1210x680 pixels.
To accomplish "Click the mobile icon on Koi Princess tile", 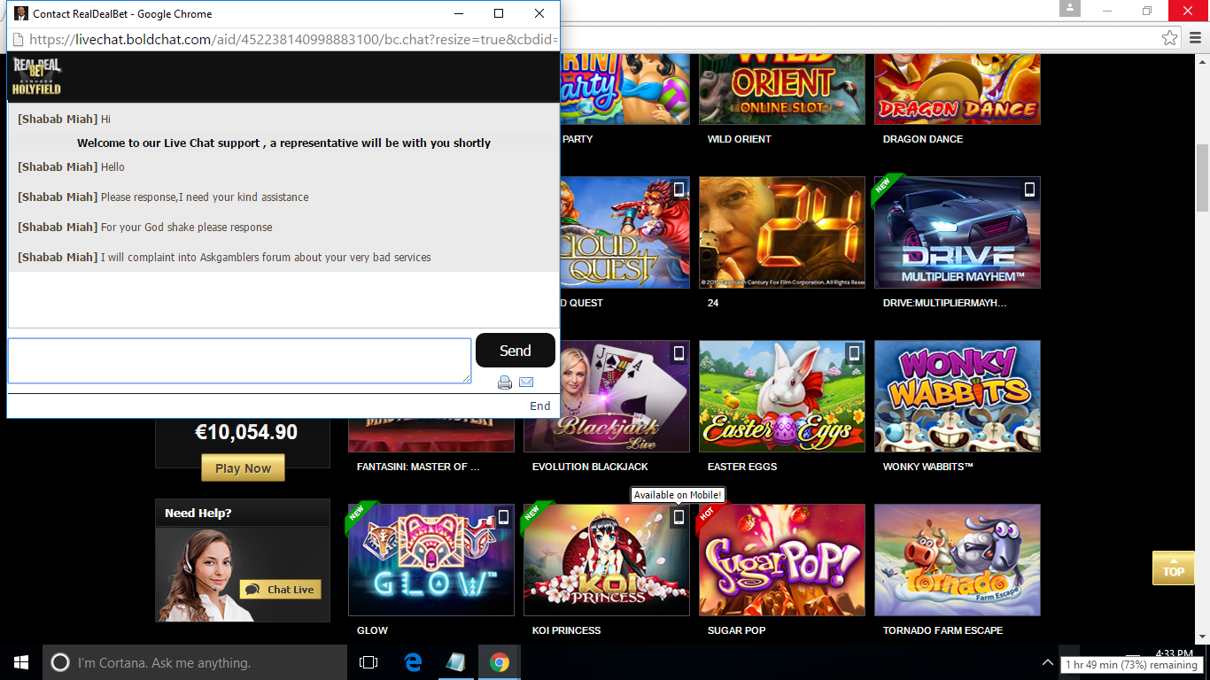I will click(x=679, y=517).
